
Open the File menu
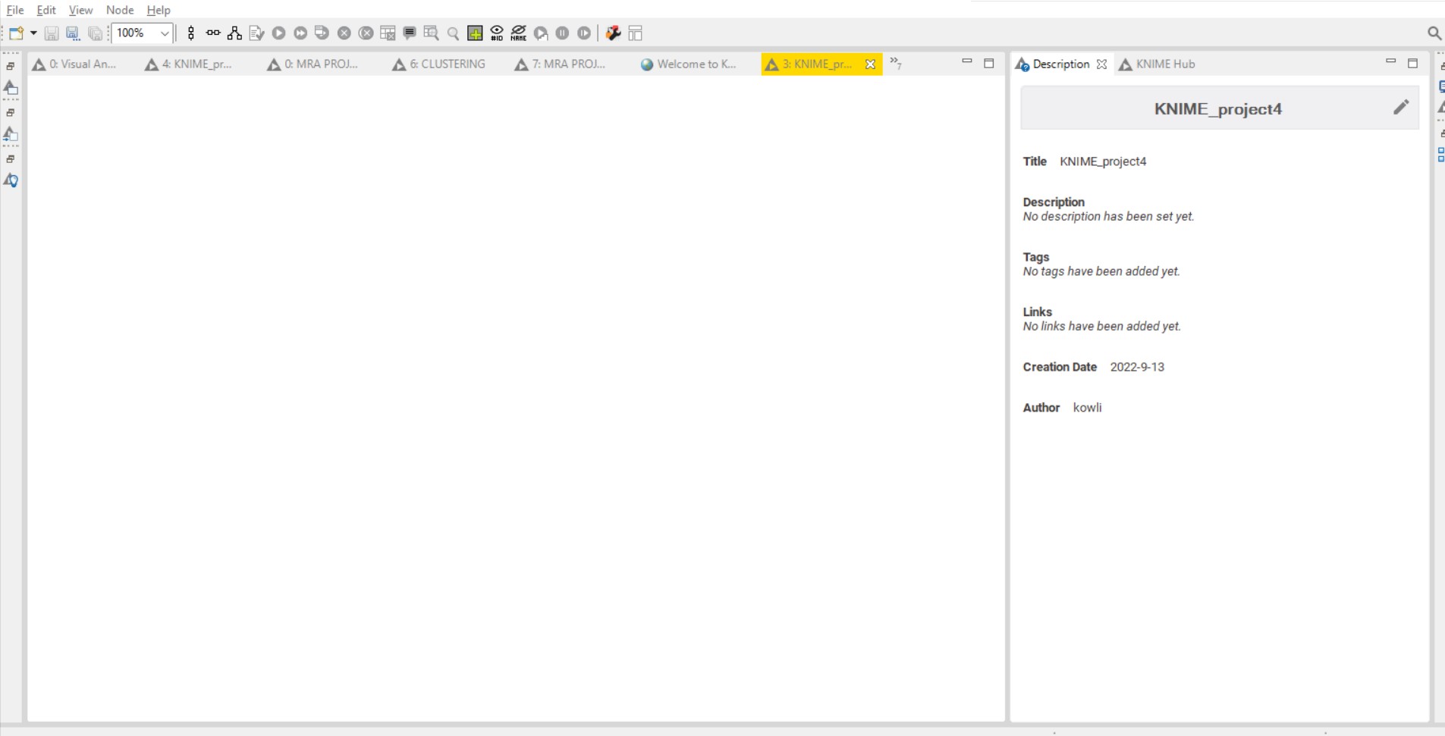point(15,10)
